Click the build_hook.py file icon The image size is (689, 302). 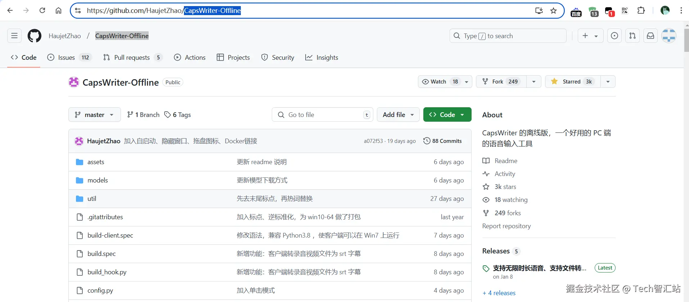click(x=80, y=272)
